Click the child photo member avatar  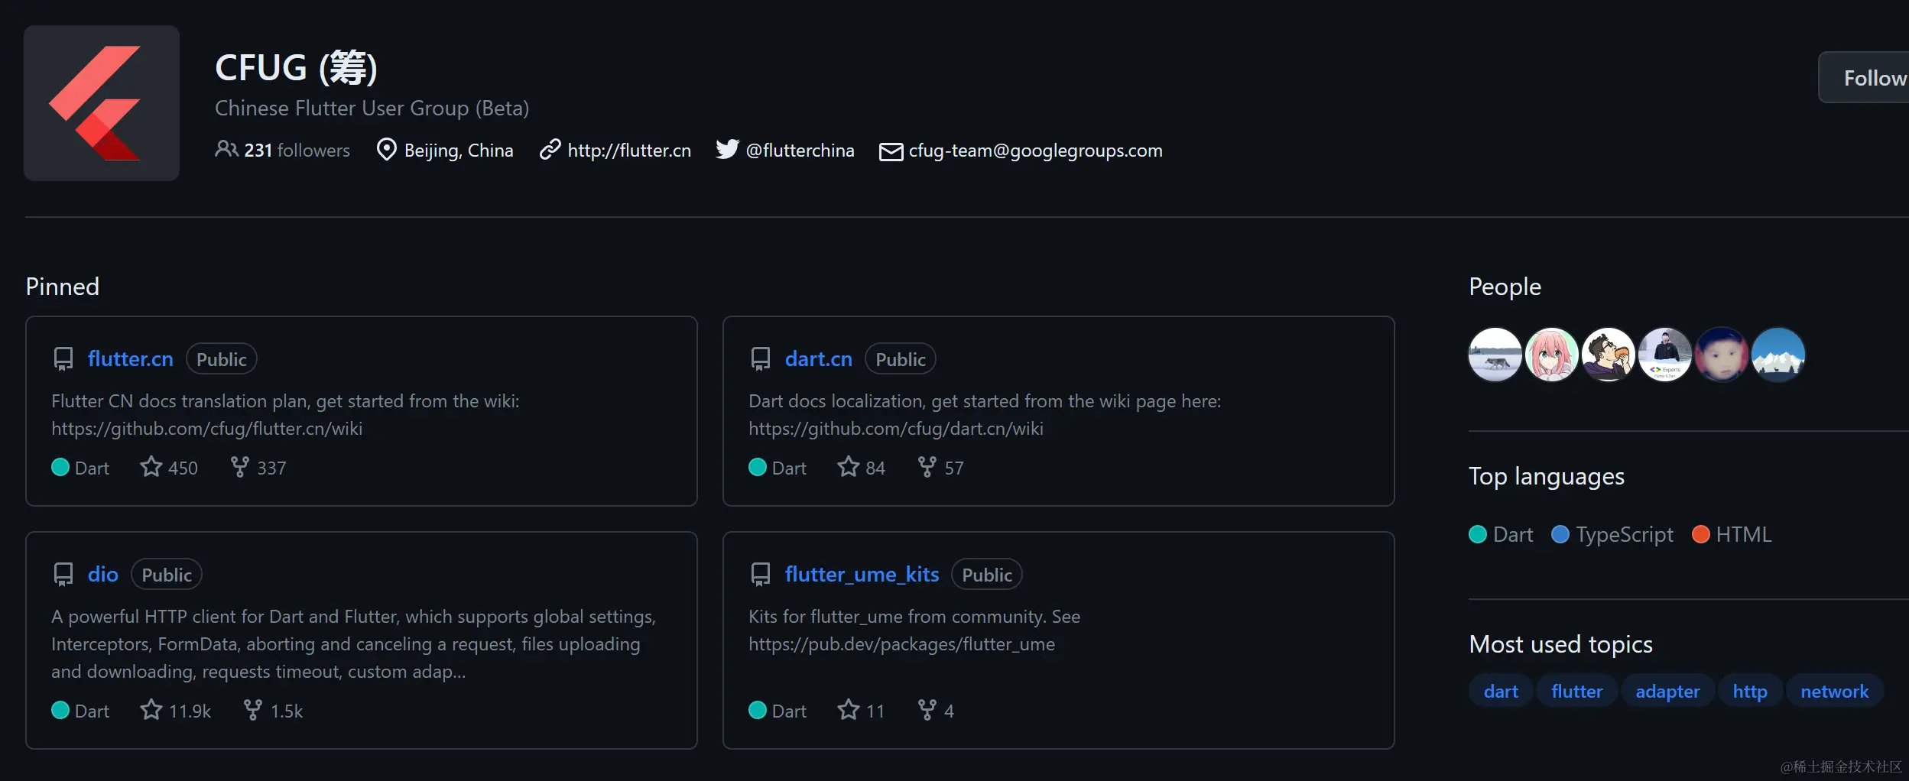(x=1722, y=355)
